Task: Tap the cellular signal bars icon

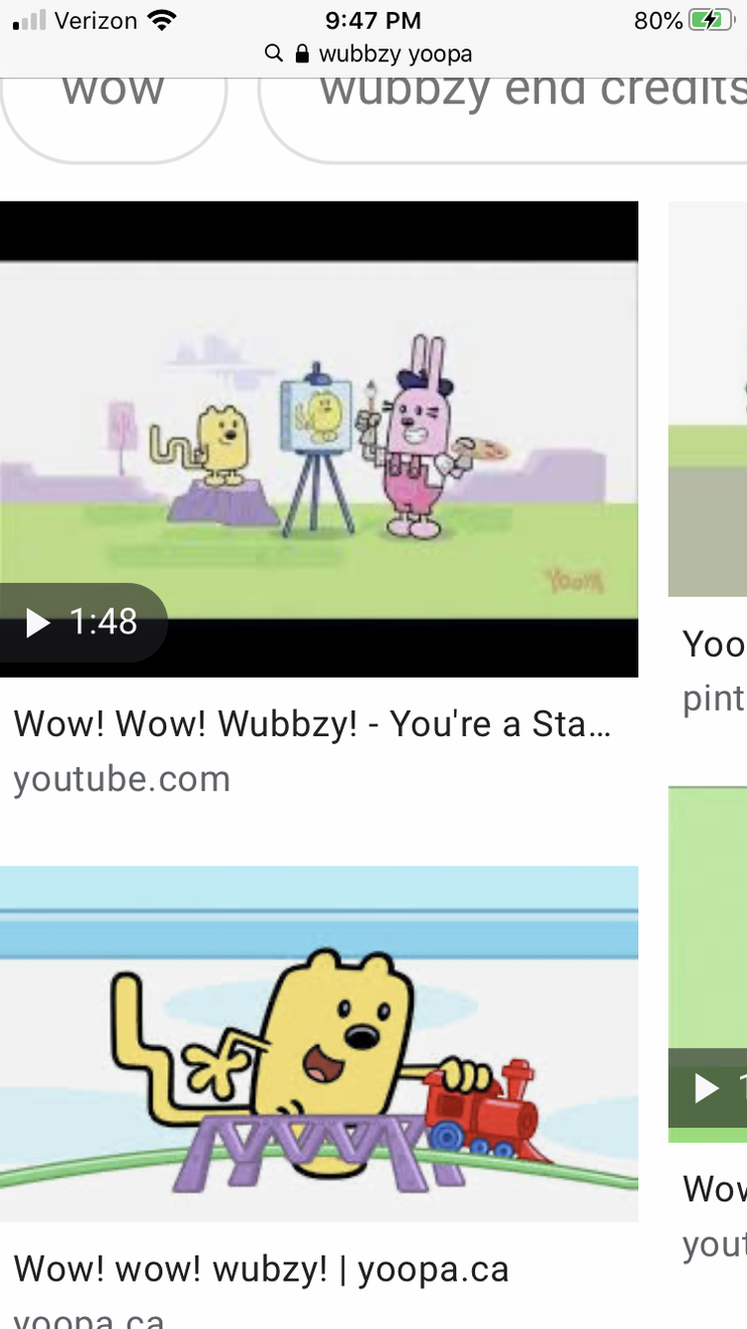Action: [30, 20]
